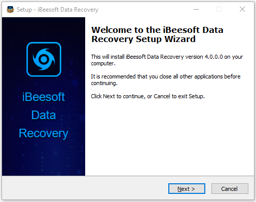Close the Setup window
This screenshot has width=256, height=202.
(x=242, y=9)
